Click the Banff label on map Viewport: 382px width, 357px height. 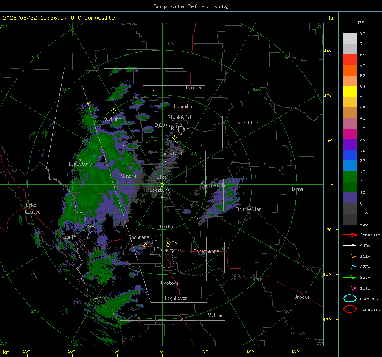[x=70, y=236]
